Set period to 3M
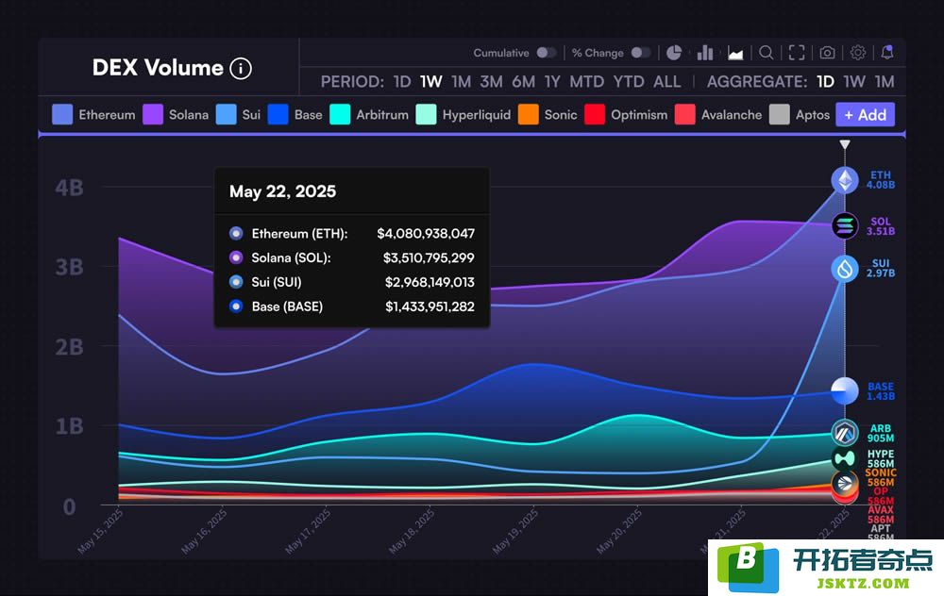This screenshot has width=944, height=596. point(491,82)
